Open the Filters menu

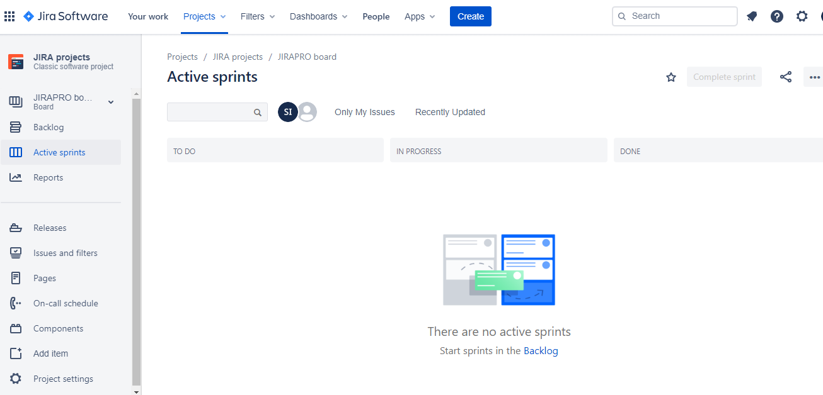256,16
